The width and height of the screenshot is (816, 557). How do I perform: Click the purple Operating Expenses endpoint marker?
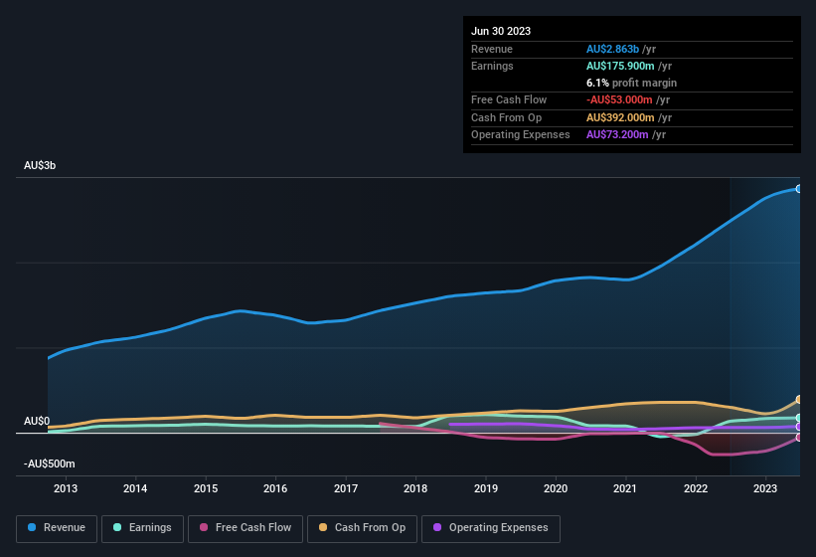tap(799, 427)
